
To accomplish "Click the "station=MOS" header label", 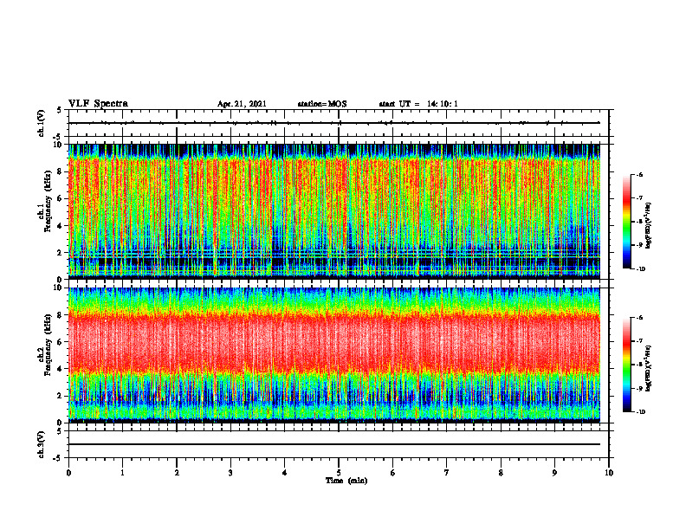I will 322,104.
